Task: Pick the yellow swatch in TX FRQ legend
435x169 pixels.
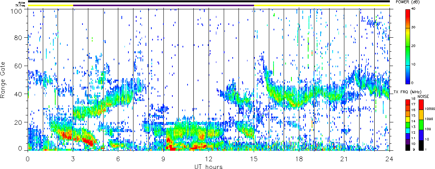Action: coord(408,120)
